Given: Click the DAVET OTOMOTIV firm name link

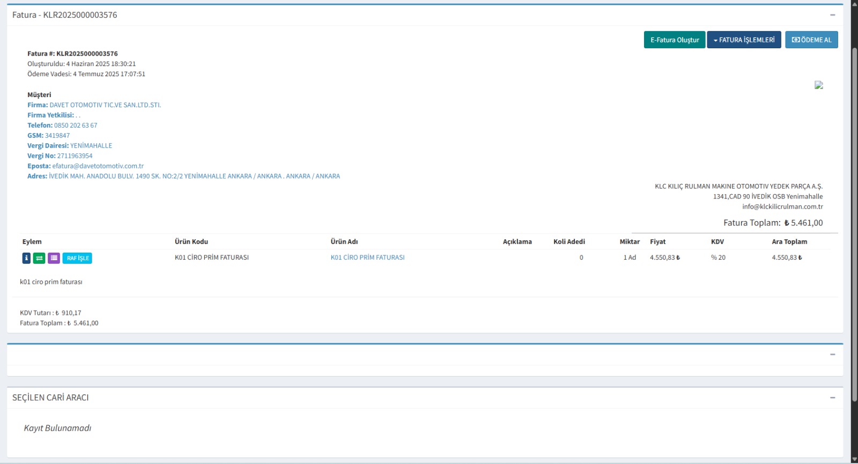Looking at the screenshot, I should 105,105.
